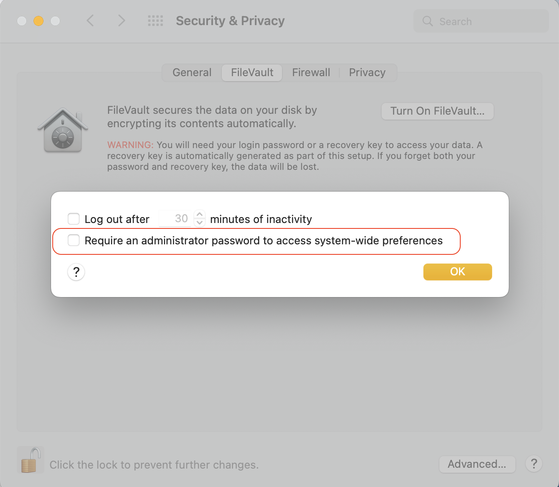Show all preferences grid icon
The width and height of the screenshot is (559, 487).
click(156, 21)
